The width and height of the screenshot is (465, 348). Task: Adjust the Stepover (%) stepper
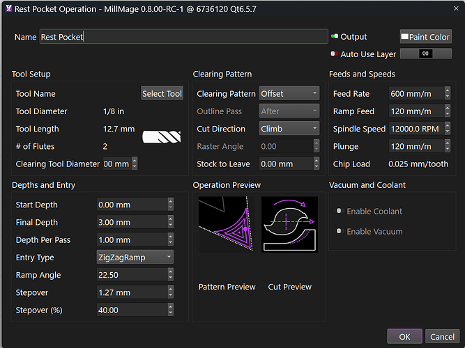pyautogui.click(x=170, y=310)
